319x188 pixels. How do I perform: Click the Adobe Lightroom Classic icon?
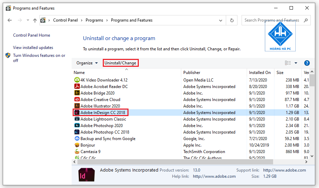pos(77,119)
